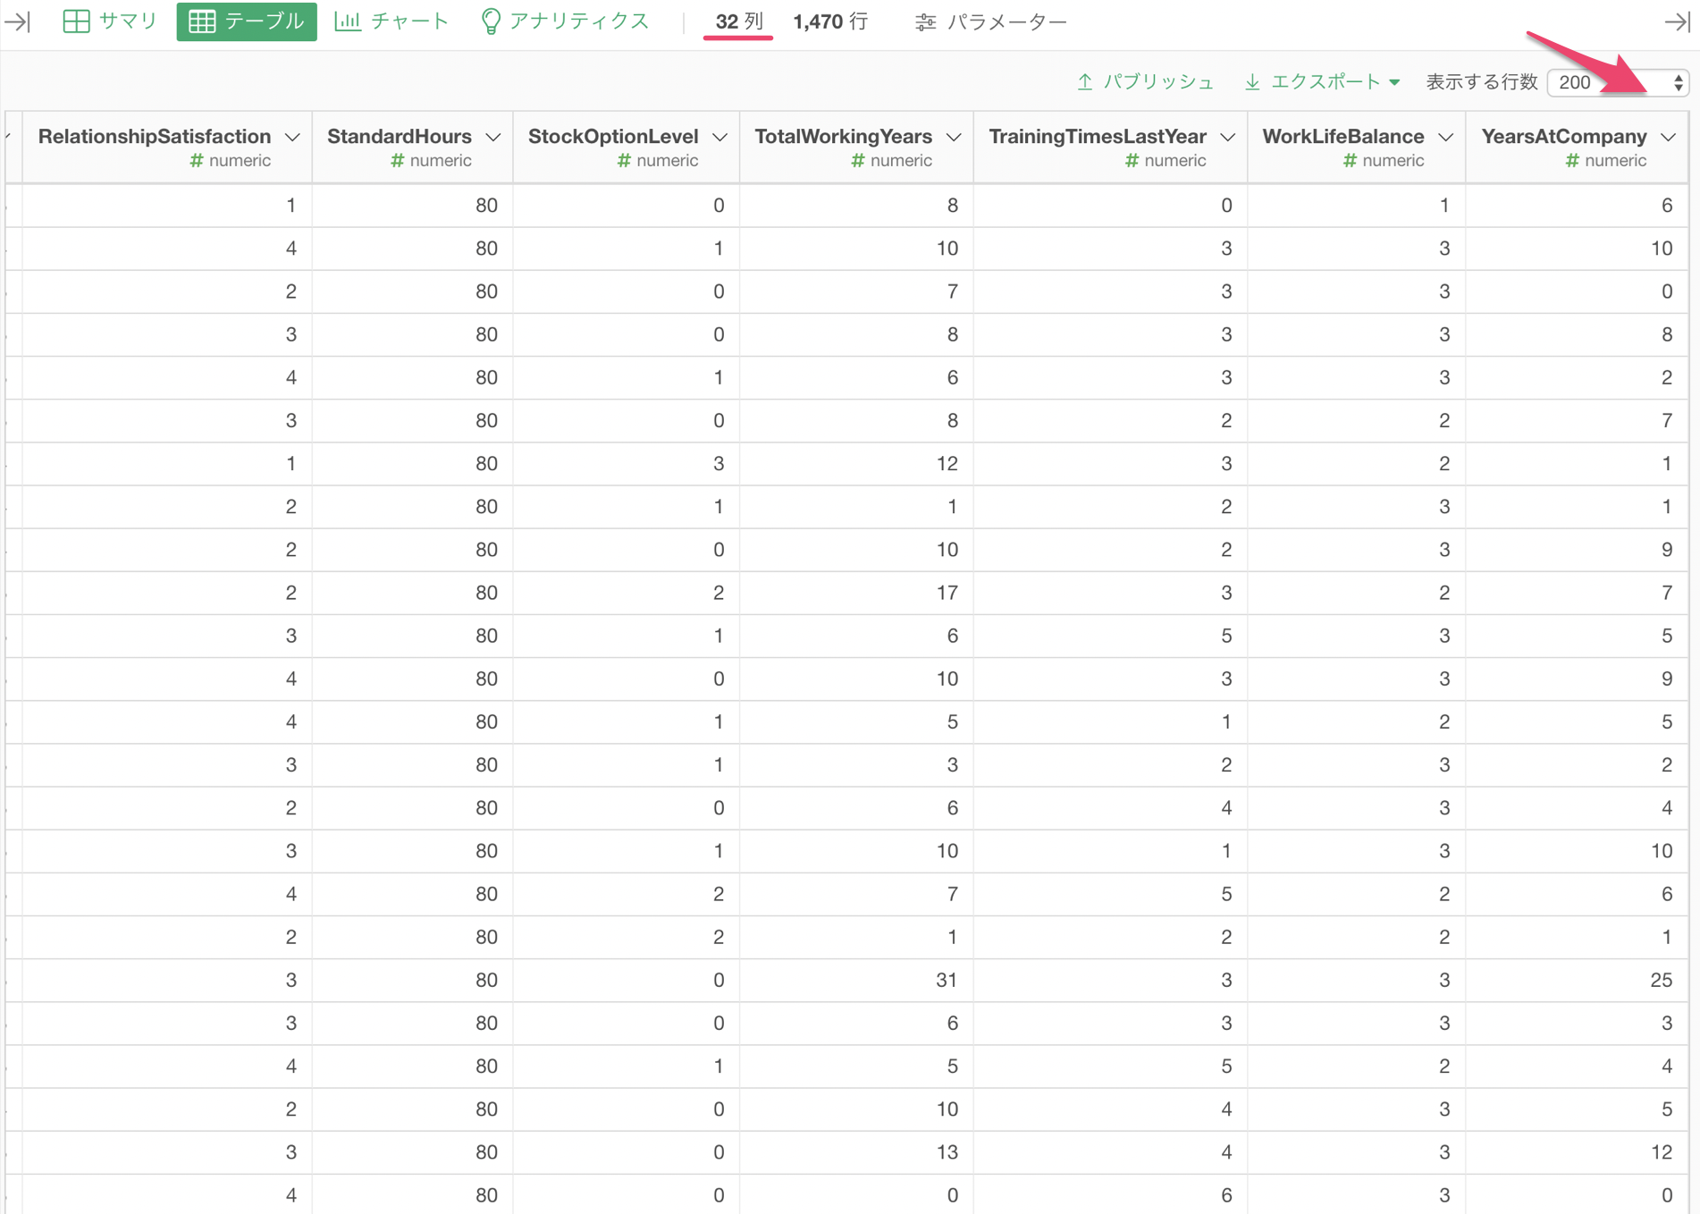Click numeric type icon under TotalWorkingYears

coord(858,161)
